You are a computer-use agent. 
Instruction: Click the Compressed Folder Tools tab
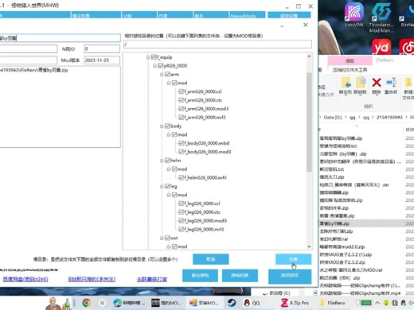[350, 70]
